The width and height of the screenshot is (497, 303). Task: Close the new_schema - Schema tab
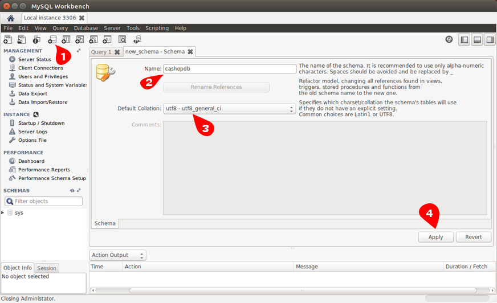(190, 52)
